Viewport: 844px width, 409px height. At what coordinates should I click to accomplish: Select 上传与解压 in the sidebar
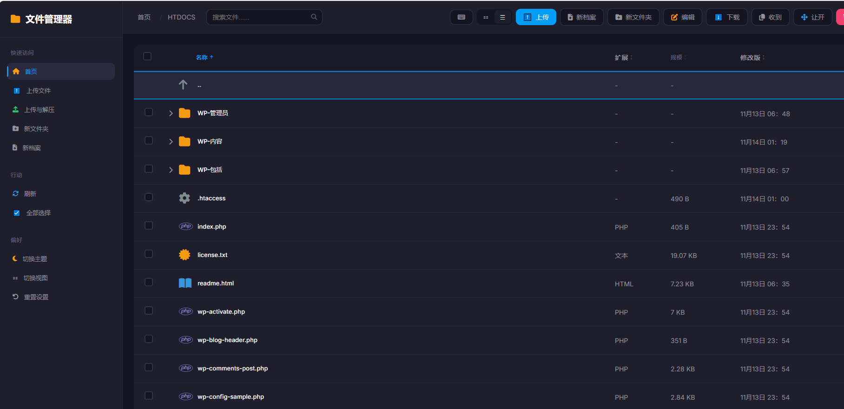39,110
